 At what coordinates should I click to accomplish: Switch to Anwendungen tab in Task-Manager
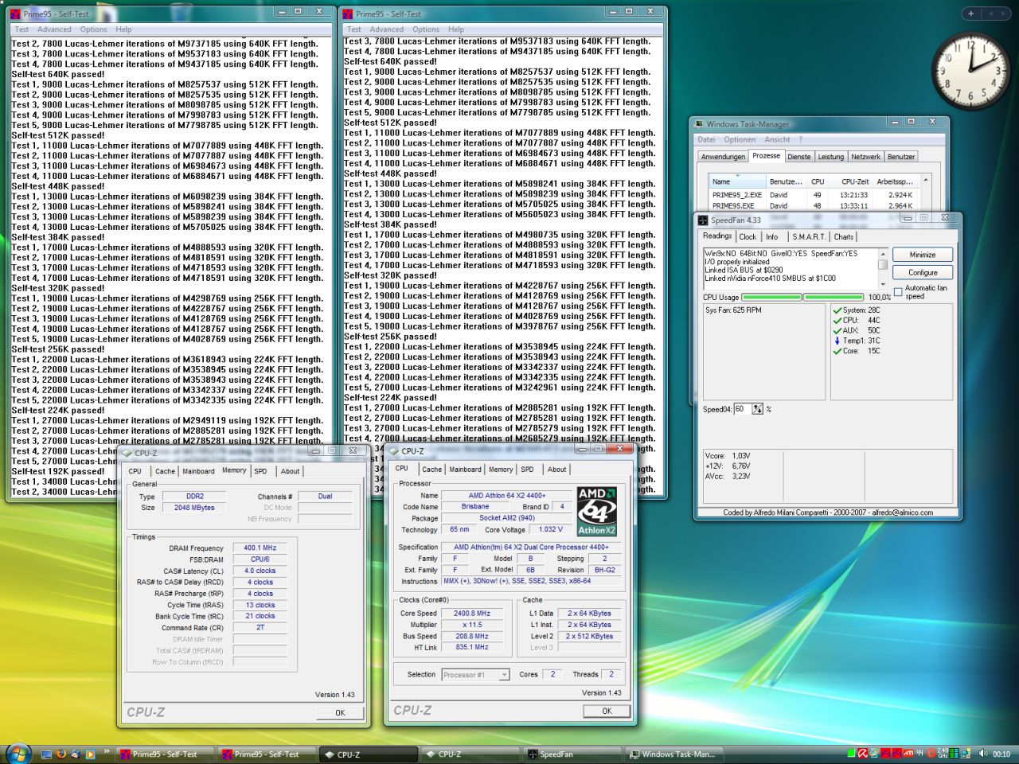tap(723, 157)
